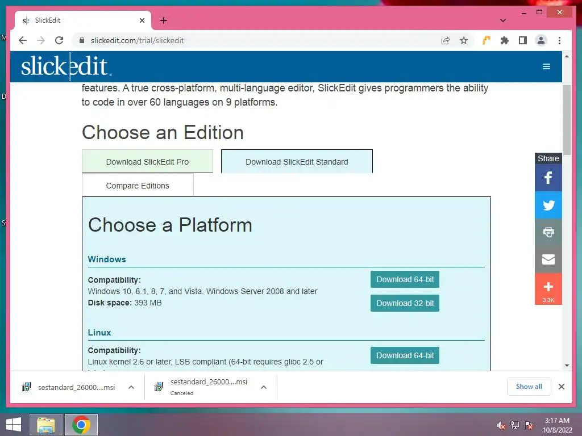Click the Linux section heading
582x436 pixels.
point(99,333)
